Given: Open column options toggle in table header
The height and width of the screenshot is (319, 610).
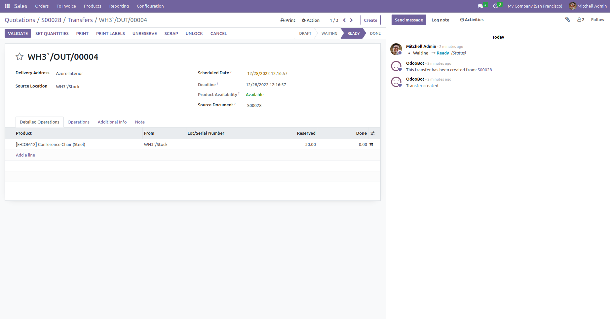Looking at the screenshot, I should [373, 133].
